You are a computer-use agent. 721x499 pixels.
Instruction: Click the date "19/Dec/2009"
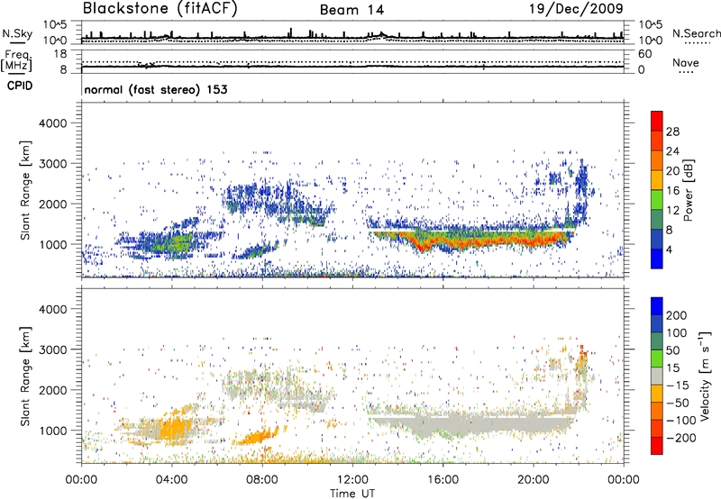[x=576, y=8]
